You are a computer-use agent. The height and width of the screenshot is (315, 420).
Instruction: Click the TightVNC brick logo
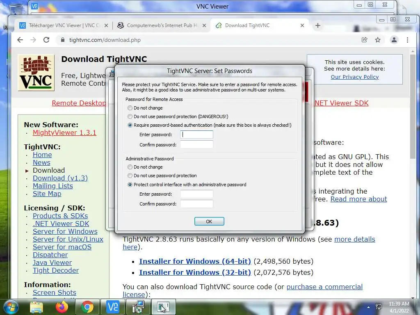[x=36, y=73]
